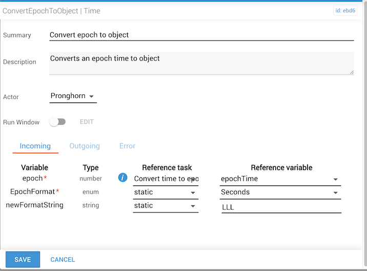This screenshot has width=367, height=271.
Task: Click the LLL format string input field
Action: (281, 206)
